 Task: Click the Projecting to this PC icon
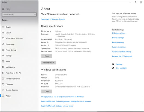(x=3, y=73)
